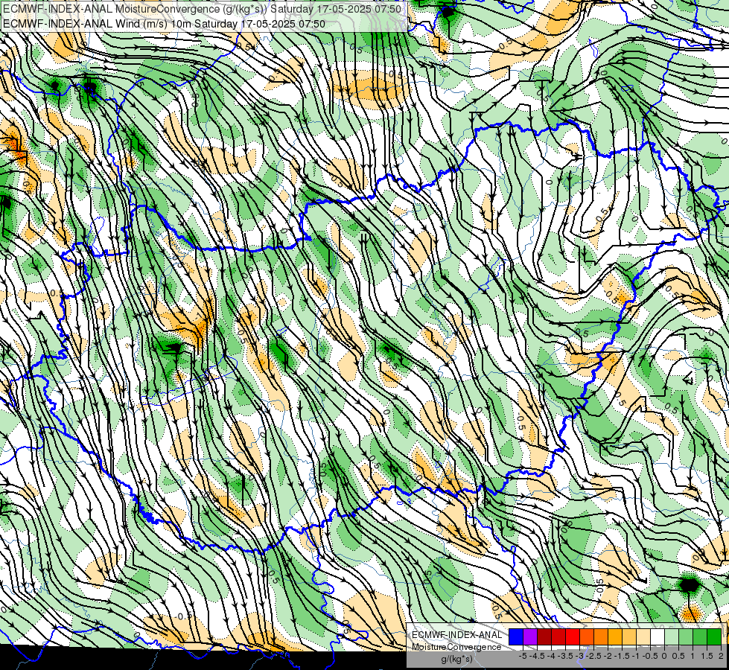Click the legend tick label 2
The width and height of the screenshot is (729, 670).
(x=721, y=656)
